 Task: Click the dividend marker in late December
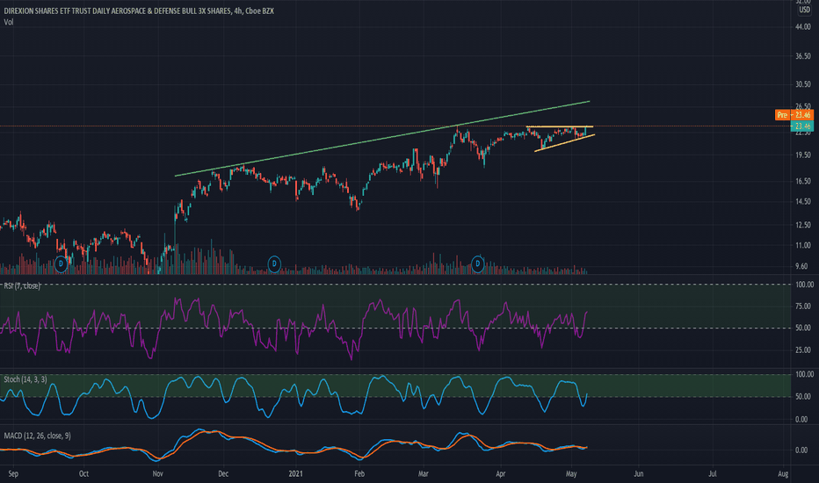pos(274,263)
